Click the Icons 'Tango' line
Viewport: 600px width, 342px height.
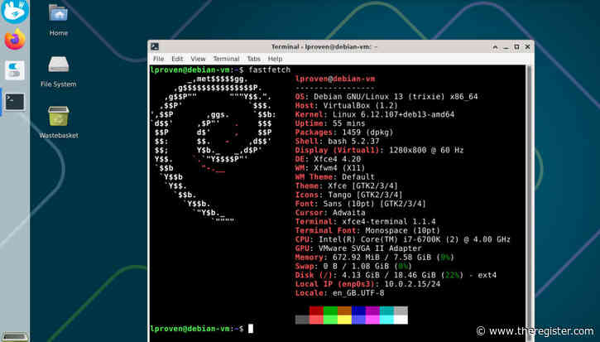tap(349, 195)
